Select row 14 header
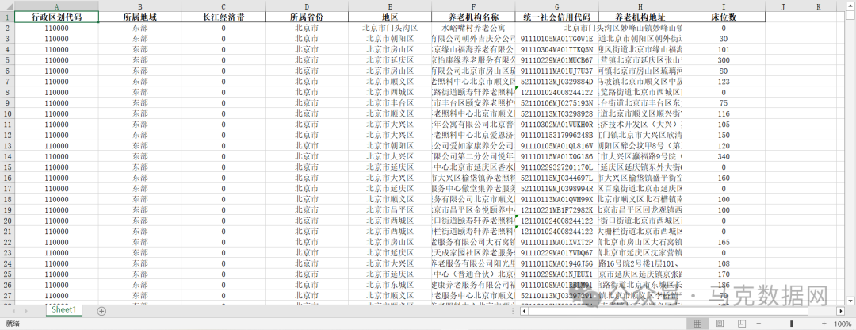Screen dimensions: 856x330 click(x=7, y=156)
